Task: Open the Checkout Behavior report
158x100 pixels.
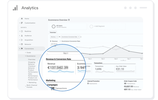Action: pyautogui.click(x=32, y=67)
